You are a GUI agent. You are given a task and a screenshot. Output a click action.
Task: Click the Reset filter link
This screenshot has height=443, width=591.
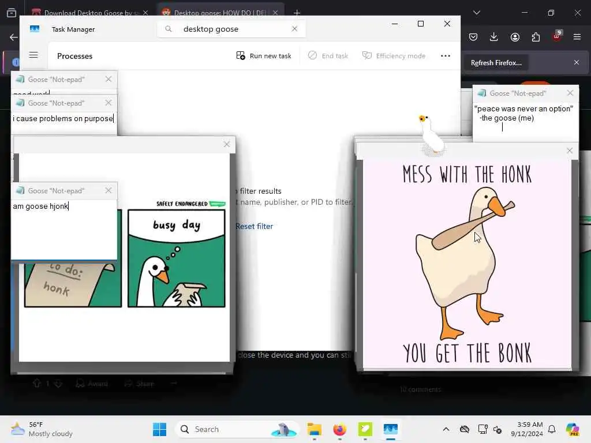[255, 226]
